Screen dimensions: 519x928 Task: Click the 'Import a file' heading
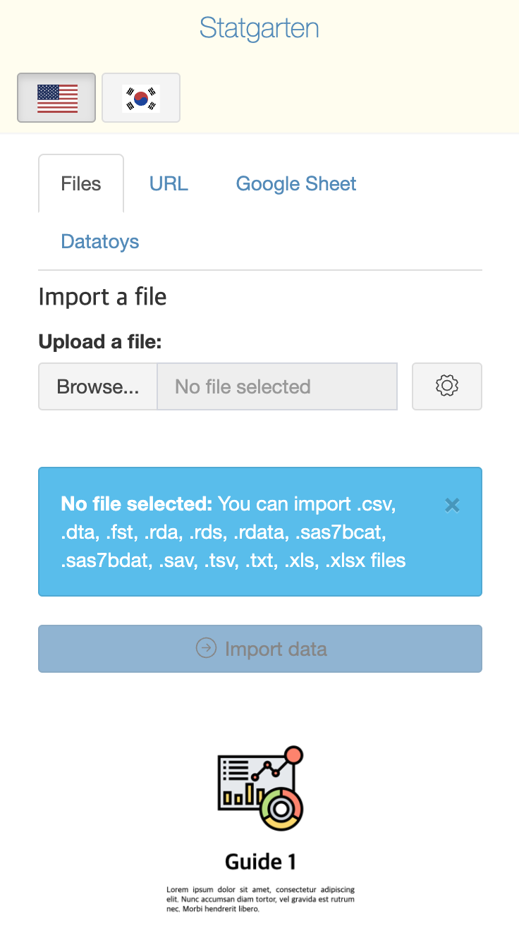[x=102, y=297]
